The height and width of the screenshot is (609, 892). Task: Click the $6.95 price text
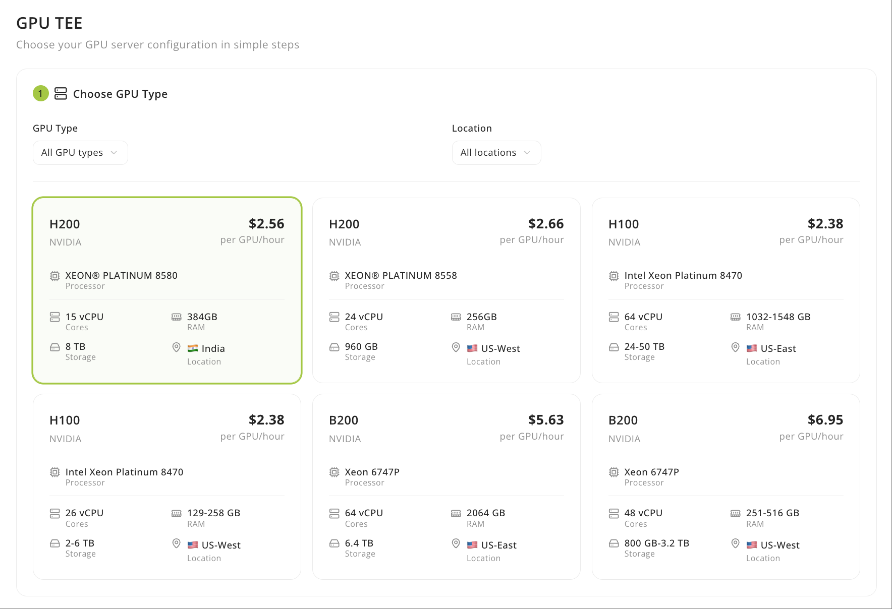(825, 420)
